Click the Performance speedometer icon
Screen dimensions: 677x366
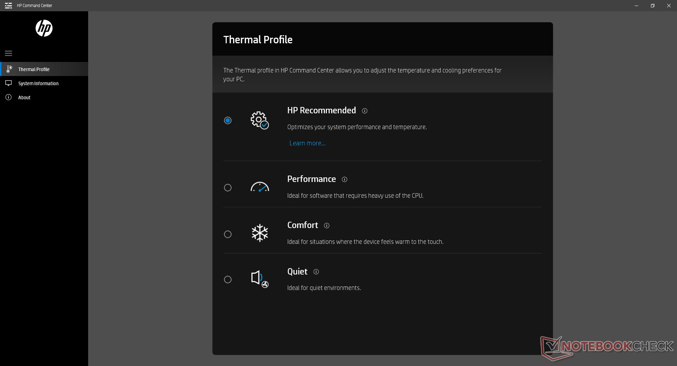260,187
